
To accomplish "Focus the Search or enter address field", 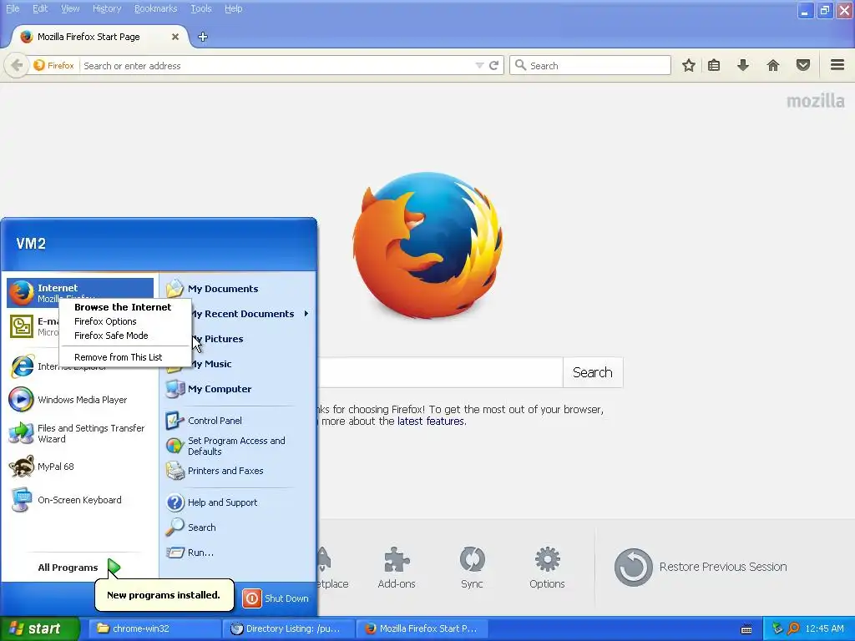I will point(277,65).
